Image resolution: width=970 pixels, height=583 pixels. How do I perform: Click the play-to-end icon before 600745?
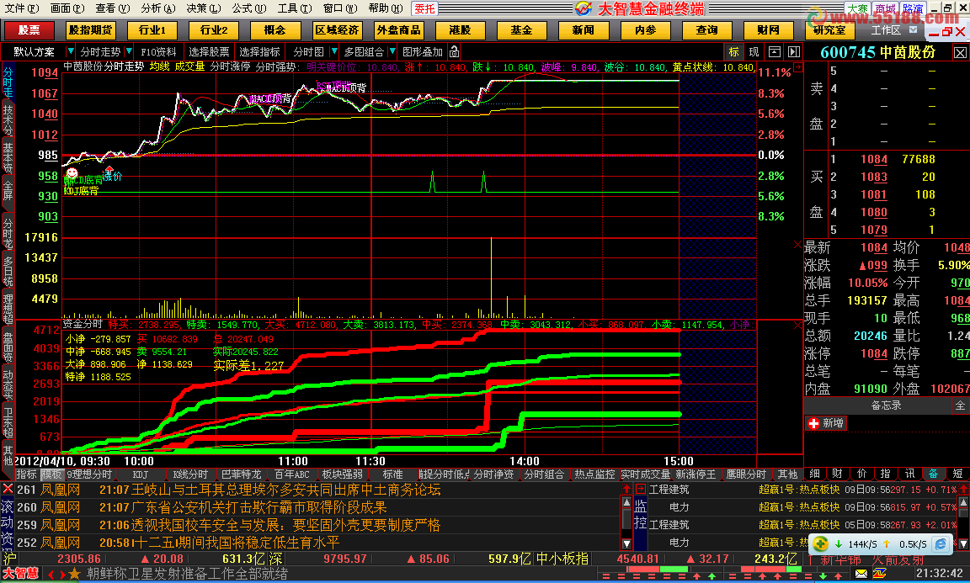click(794, 52)
